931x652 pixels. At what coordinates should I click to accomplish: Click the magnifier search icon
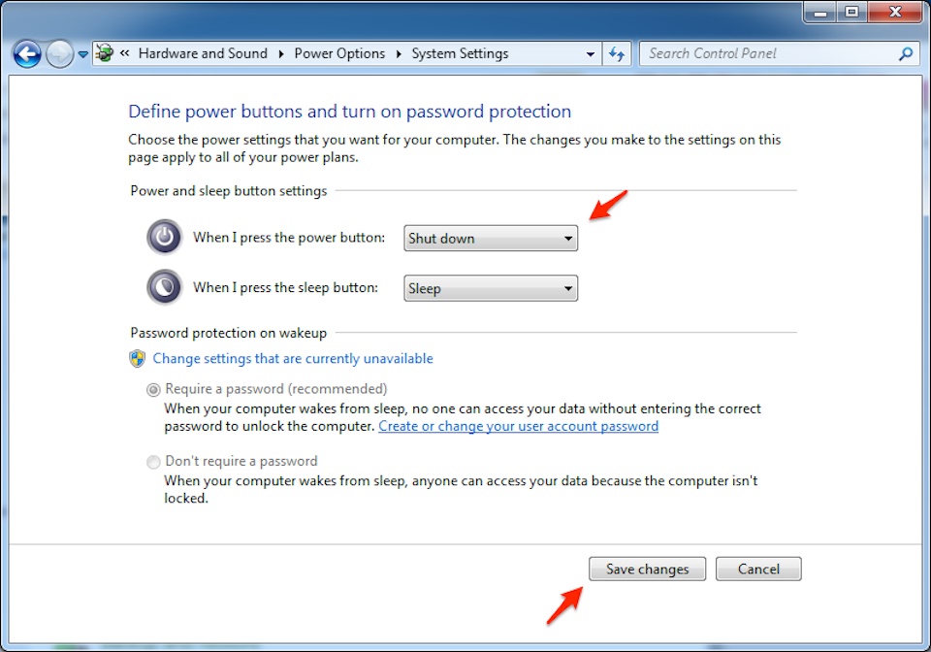(x=906, y=54)
